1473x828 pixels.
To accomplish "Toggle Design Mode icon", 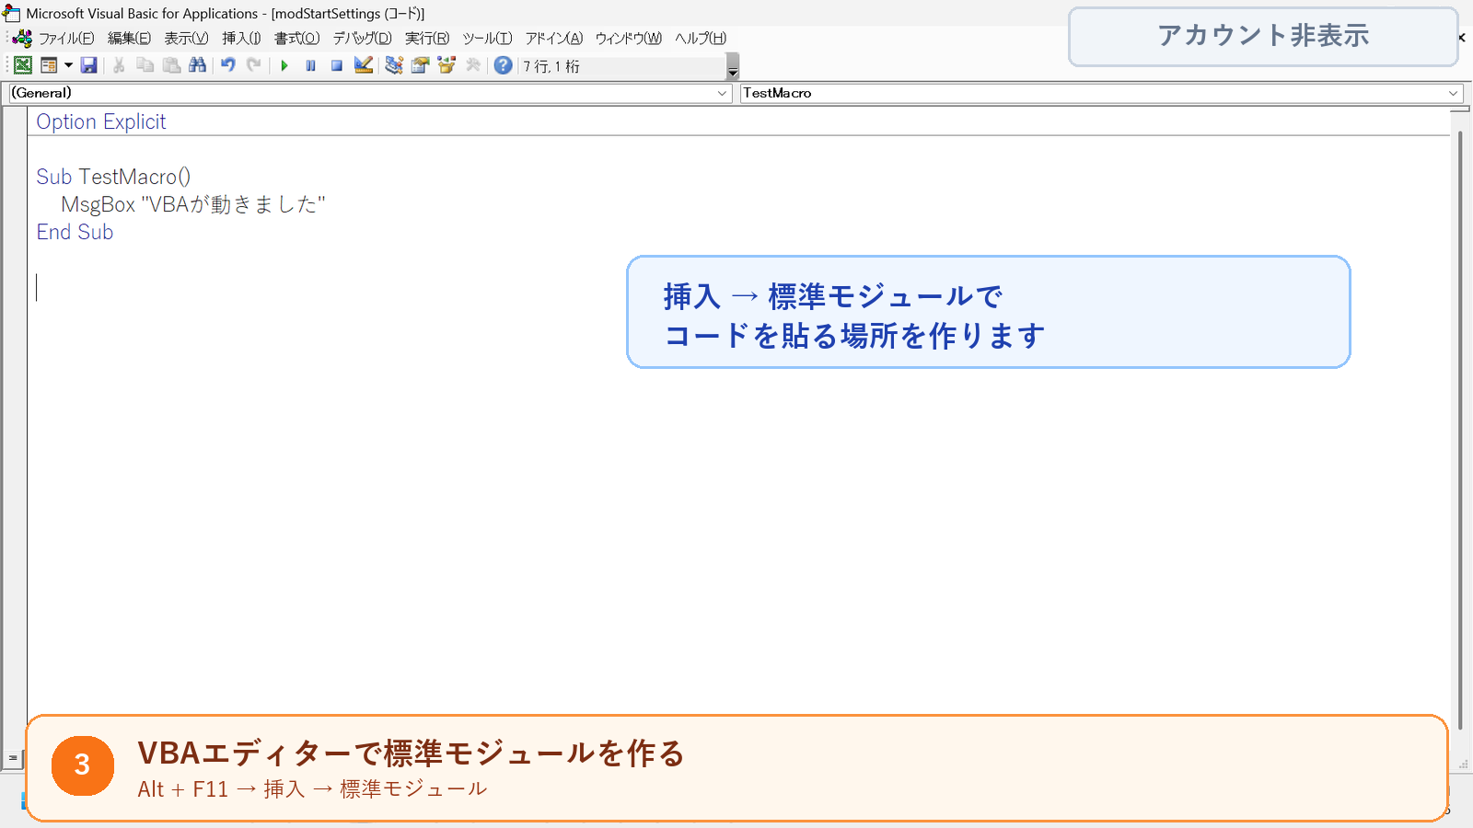I will tap(364, 65).
